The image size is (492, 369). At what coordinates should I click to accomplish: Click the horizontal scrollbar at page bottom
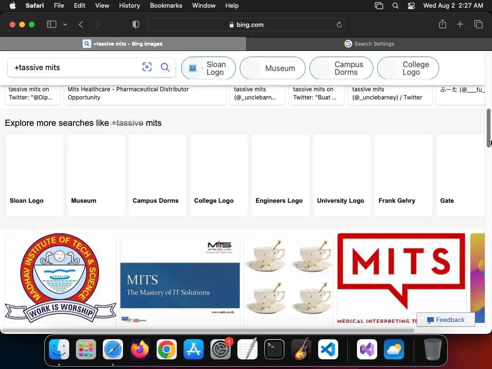pyautogui.click(x=208, y=331)
